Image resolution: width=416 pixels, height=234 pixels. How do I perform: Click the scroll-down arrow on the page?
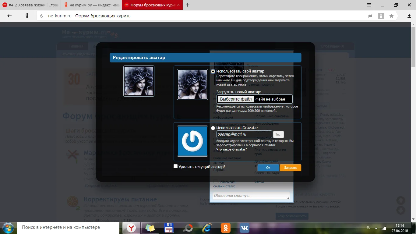pyautogui.click(x=401, y=210)
